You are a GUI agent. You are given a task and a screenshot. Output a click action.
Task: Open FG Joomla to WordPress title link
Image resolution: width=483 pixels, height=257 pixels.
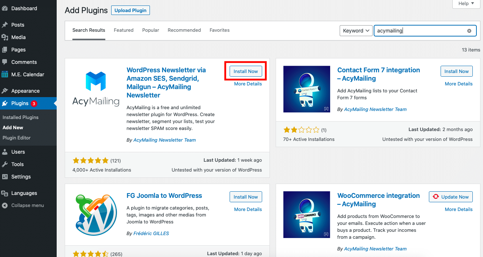coord(164,196)
